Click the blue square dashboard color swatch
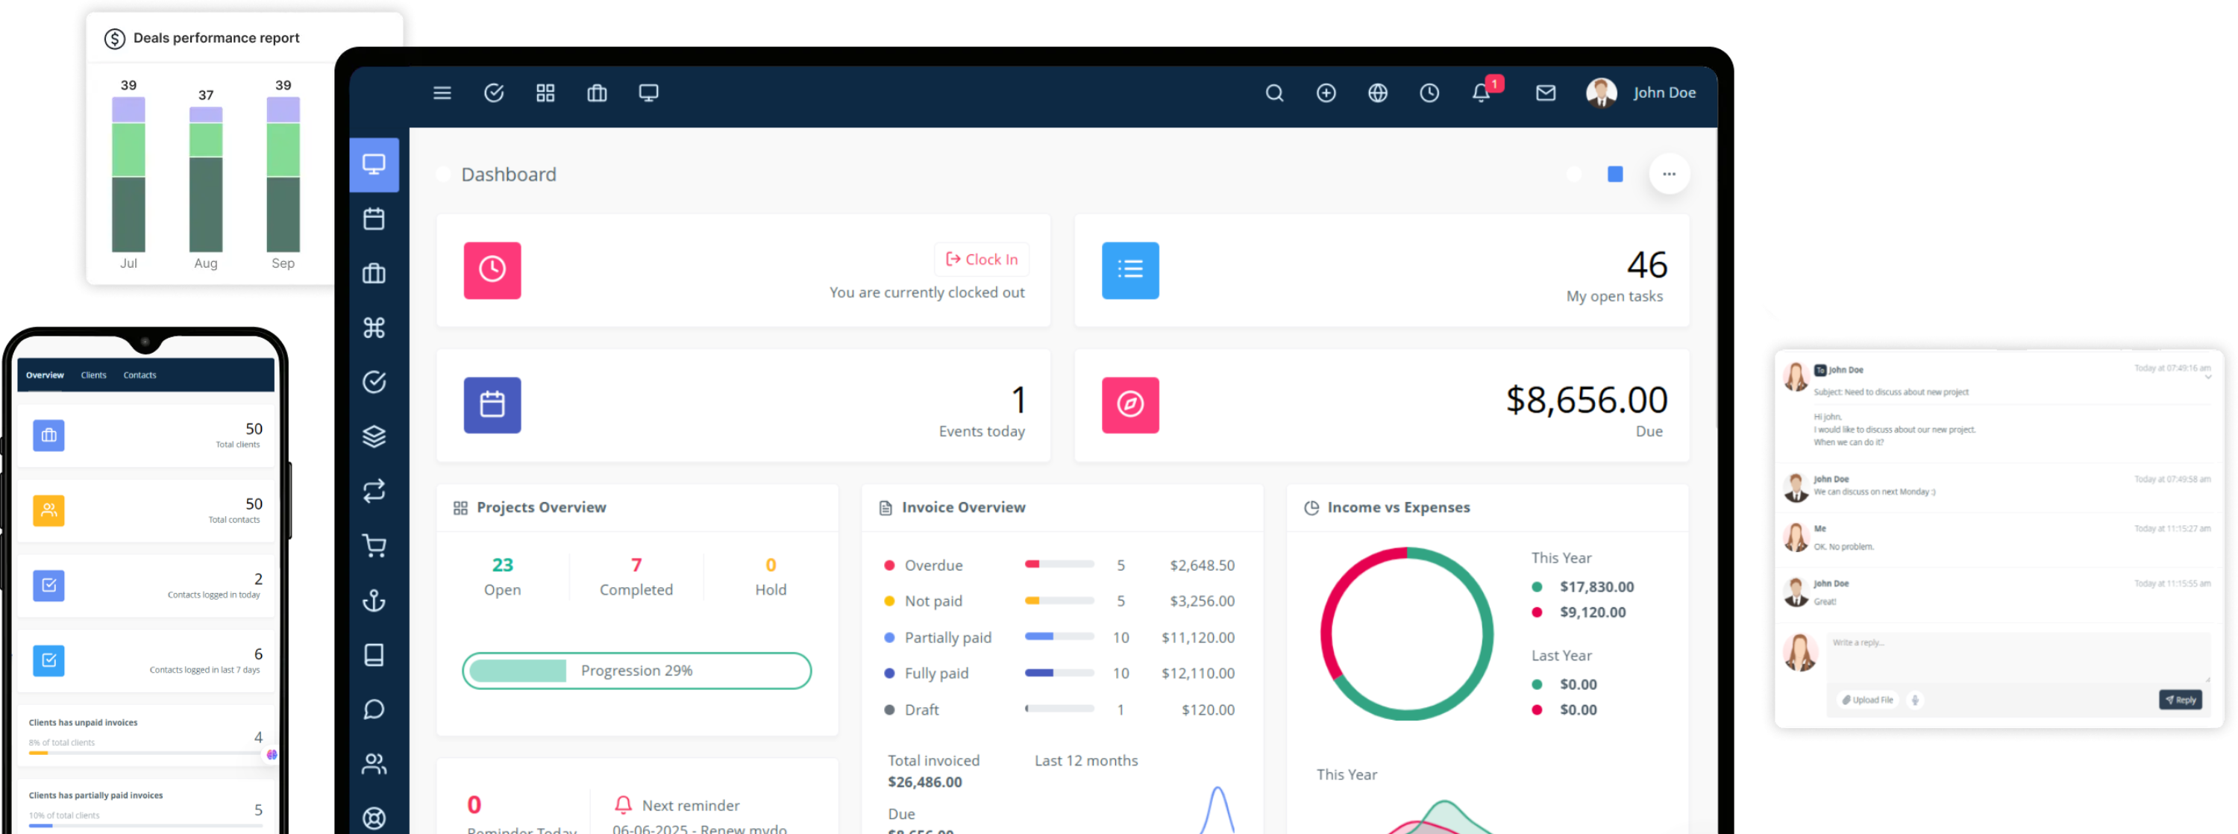2238x834 pixels. click(x=1615, y=174)
